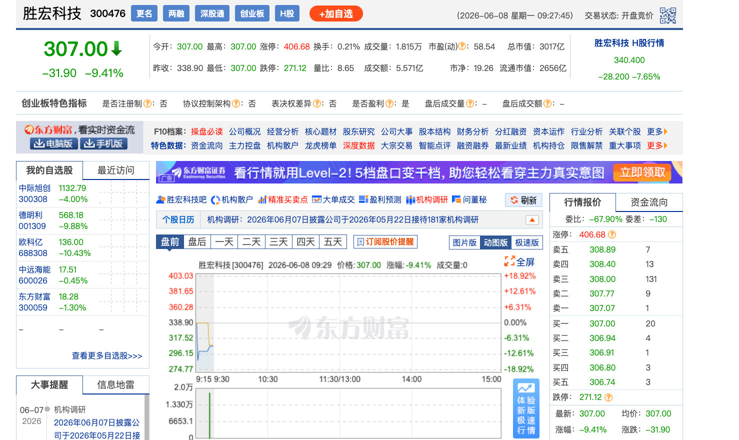Click help icon next to 跌停 271.12
The height and width of the screenshot is (440, 739).
click(608, 397)
